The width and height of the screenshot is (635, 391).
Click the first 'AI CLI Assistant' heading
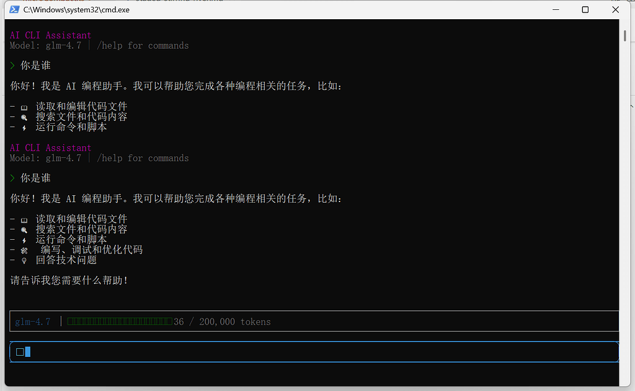coord(51,35)
